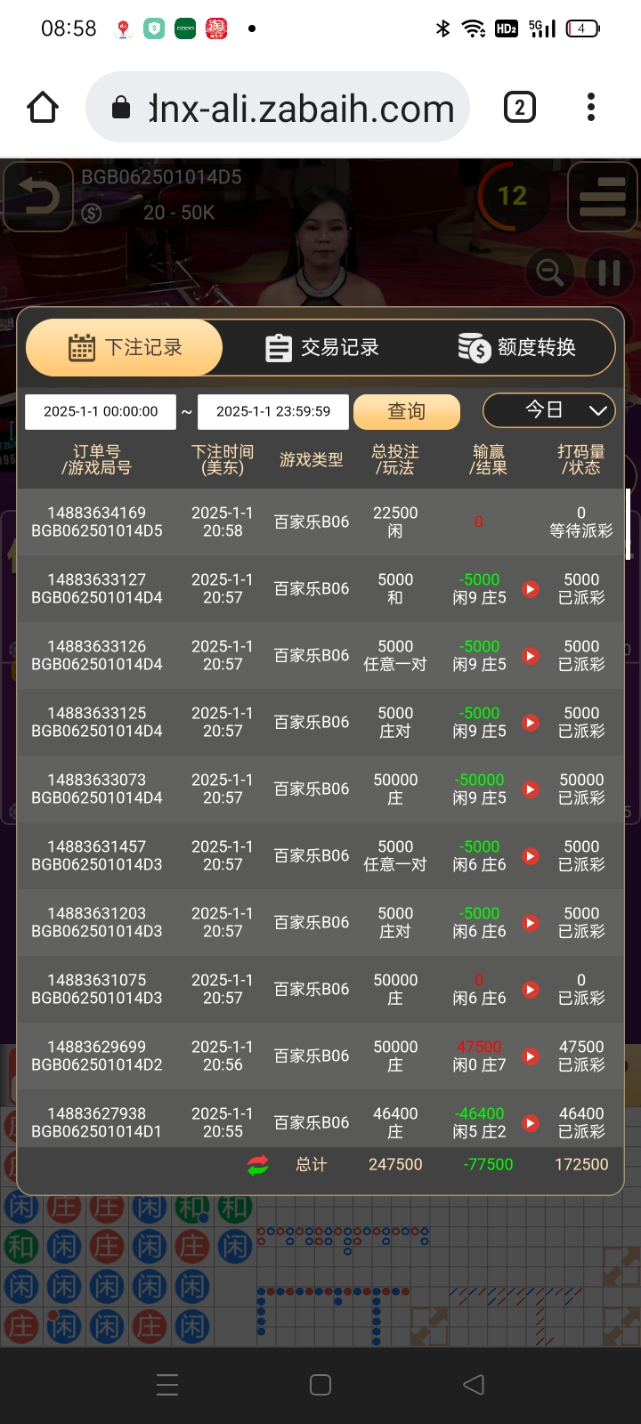Open the browser tab switcher showing 2
641x1424 pixels.
pos(520,108)
